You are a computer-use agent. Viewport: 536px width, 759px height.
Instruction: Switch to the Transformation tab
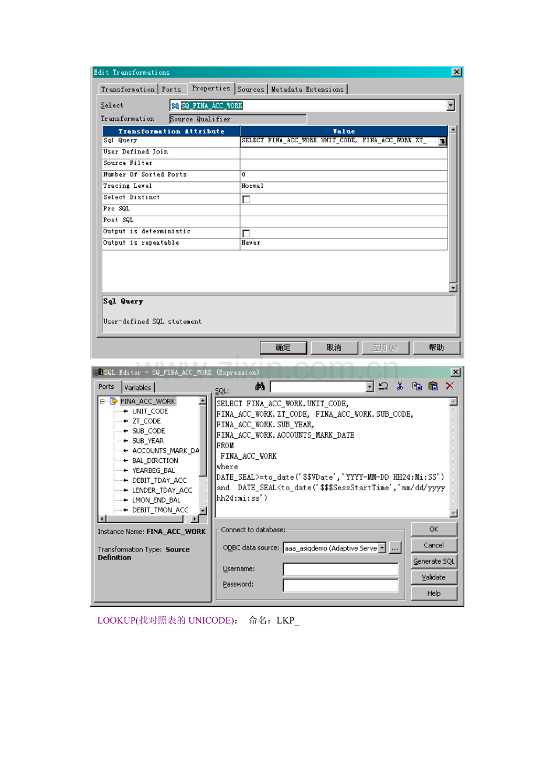[x=128, y=89]
